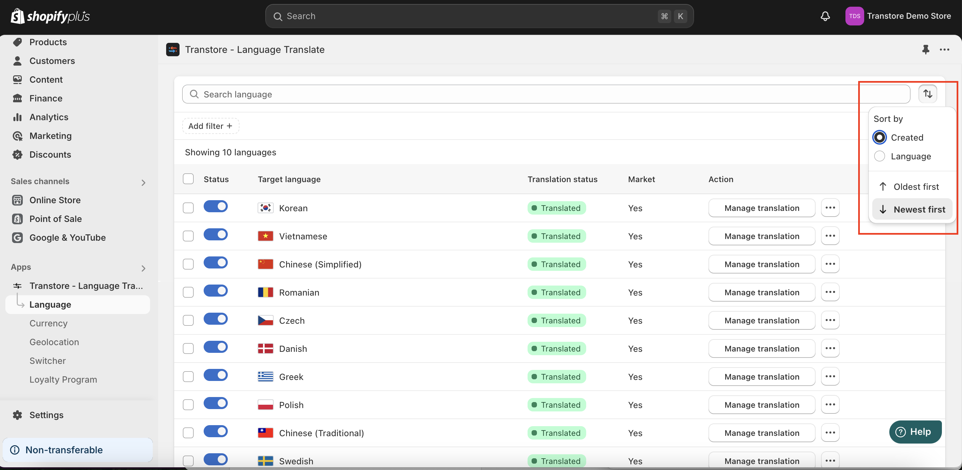Select the Language sort radio button

[x=879, y=156]
